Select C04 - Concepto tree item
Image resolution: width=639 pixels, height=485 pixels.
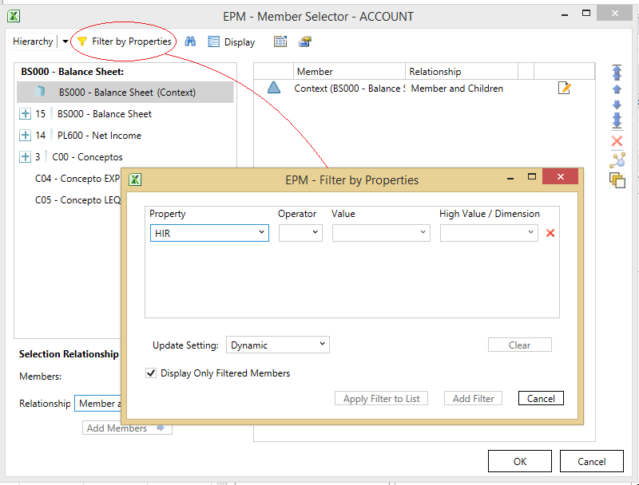coord(77,179)
